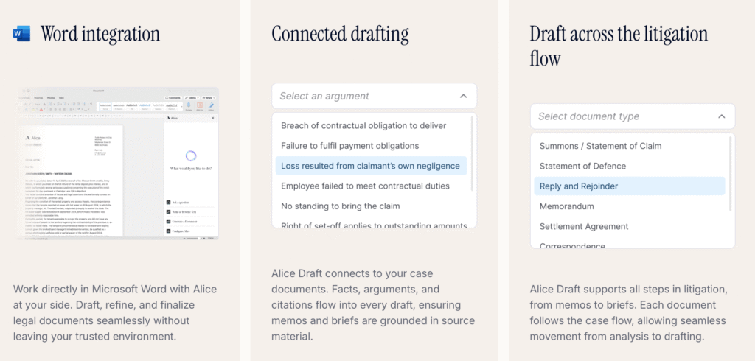Open the Editing mode dropdown in Word
The width and height of the screenshot is (755, 361).
pyautogui.click(x=192, y=97)
